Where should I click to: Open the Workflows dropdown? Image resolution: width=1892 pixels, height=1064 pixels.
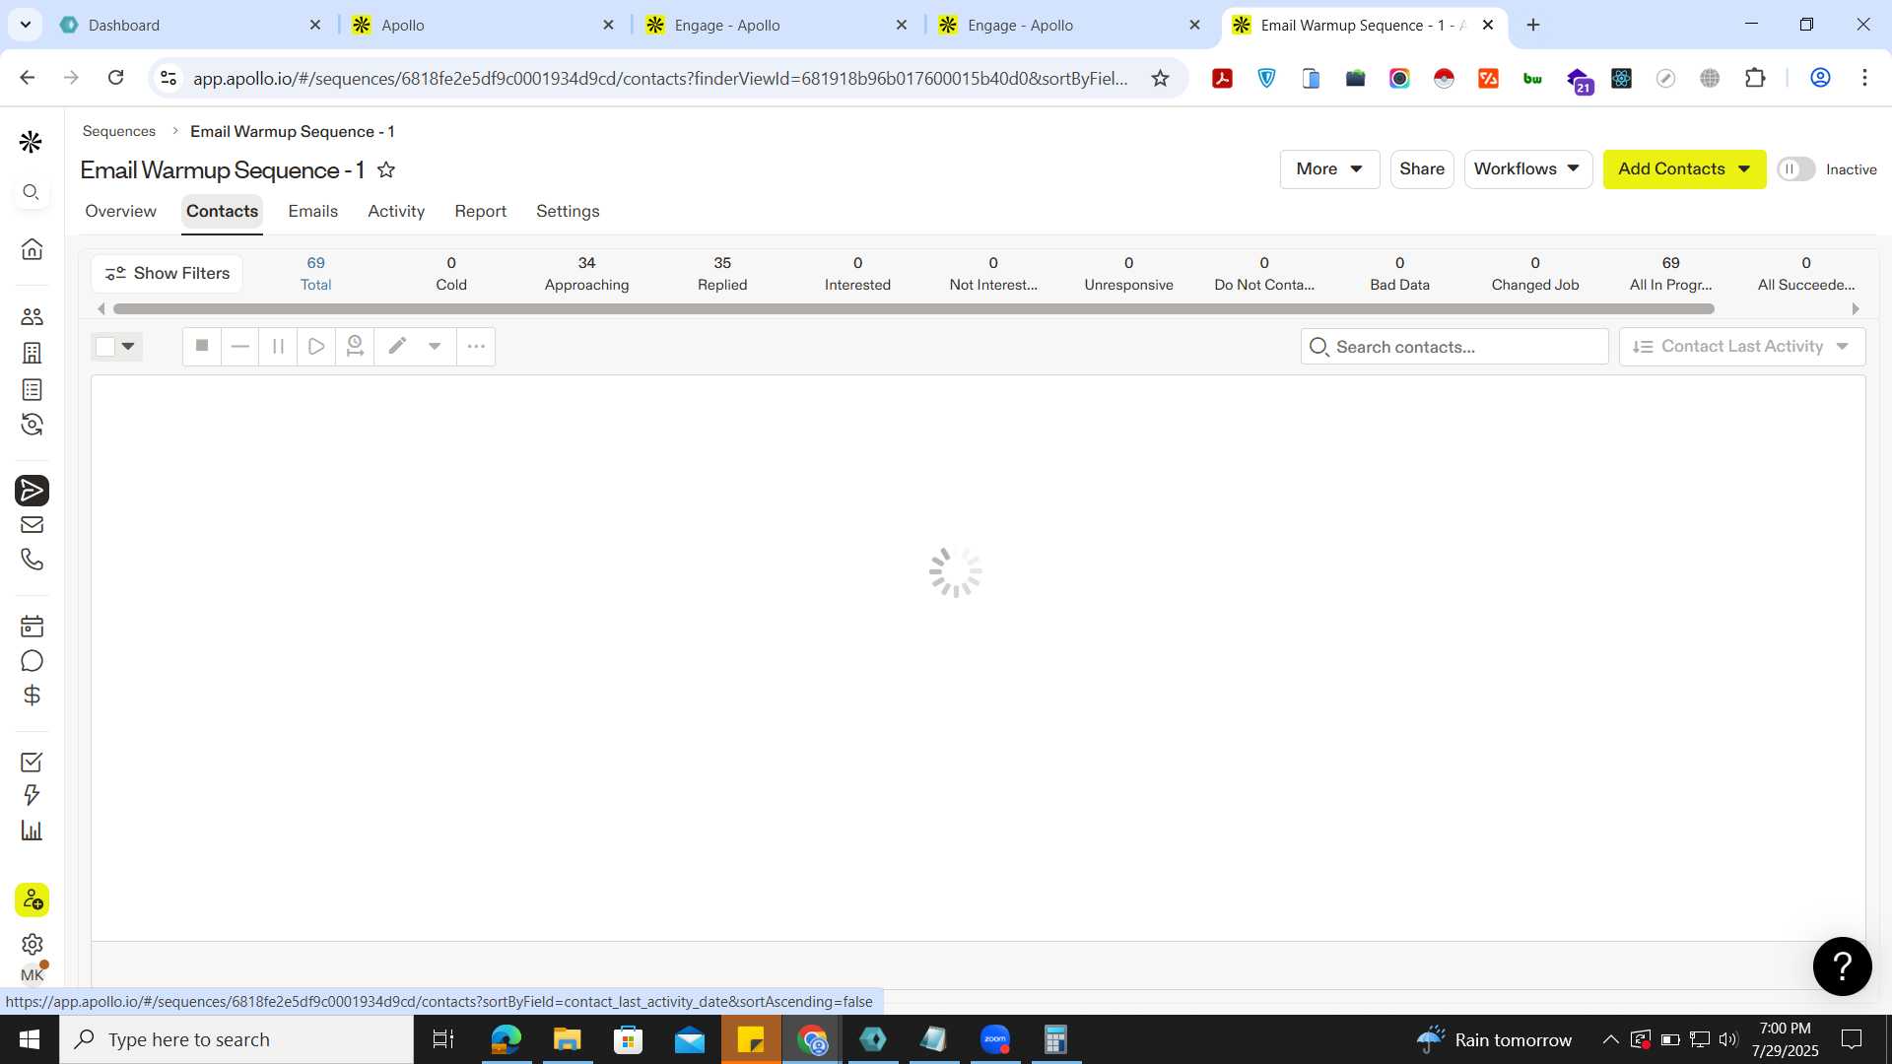tap(1527, 169)
